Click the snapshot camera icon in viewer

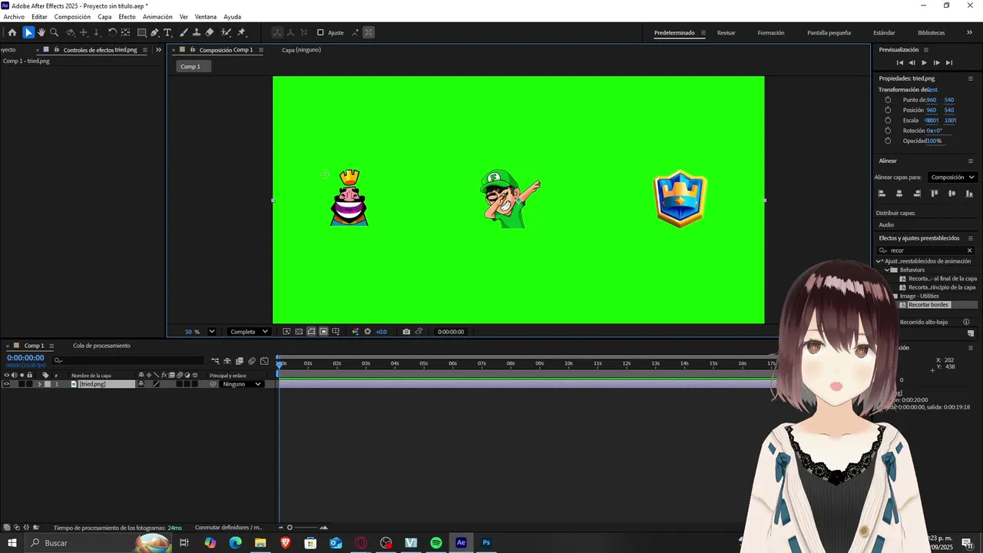pyautogui.click(x=406, y=332)
